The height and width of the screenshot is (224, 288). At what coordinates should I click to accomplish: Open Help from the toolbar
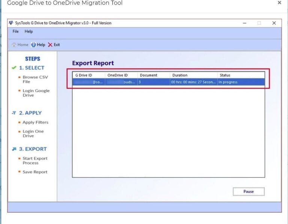[x=34, y=45]
